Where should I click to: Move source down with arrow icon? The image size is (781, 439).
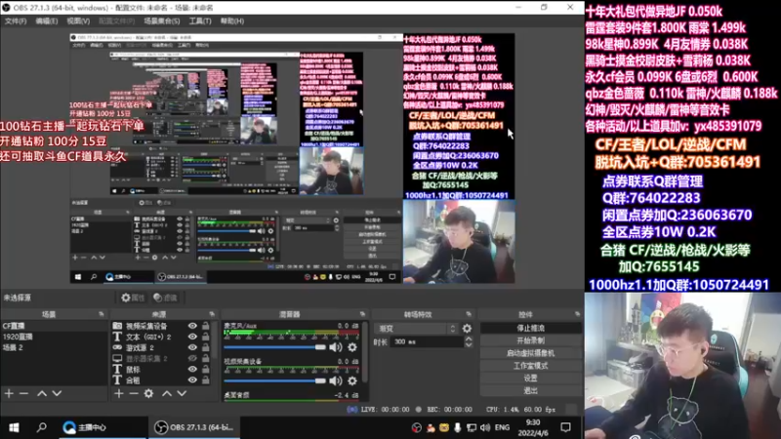(182, 393)
